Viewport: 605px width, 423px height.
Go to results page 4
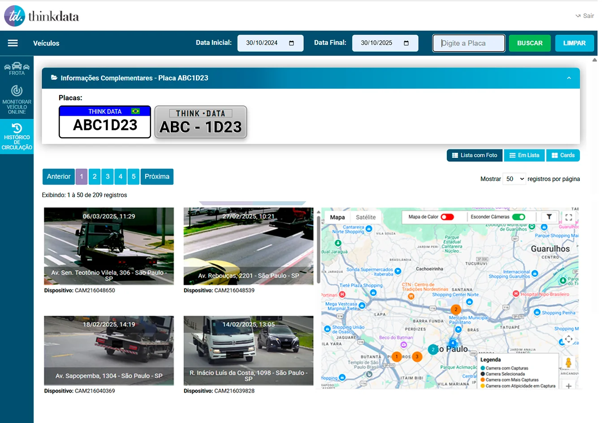tap(121, 177)
